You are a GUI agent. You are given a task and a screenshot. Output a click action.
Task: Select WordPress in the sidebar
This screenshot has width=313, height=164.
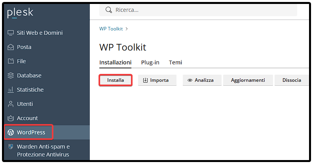47,132
